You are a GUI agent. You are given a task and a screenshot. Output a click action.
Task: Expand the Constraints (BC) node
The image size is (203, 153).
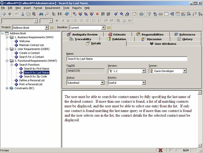tap(7, 88)
